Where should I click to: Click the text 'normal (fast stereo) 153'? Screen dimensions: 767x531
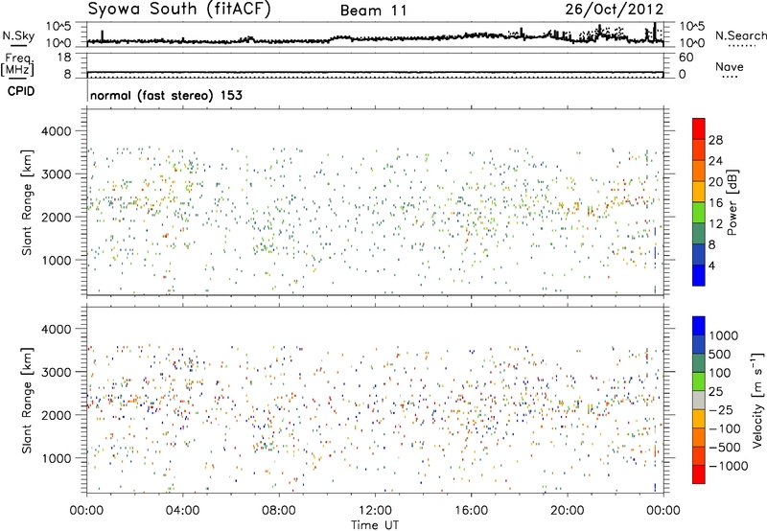click(166, 95)
